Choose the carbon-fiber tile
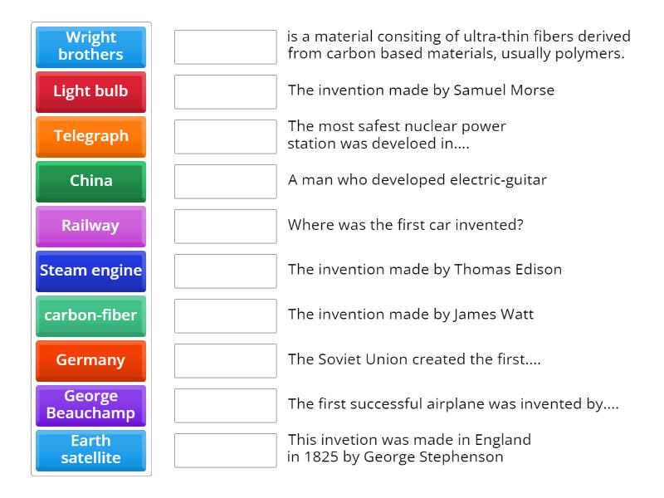The width and height of the screenshot is (664, 498). (90, 315)
